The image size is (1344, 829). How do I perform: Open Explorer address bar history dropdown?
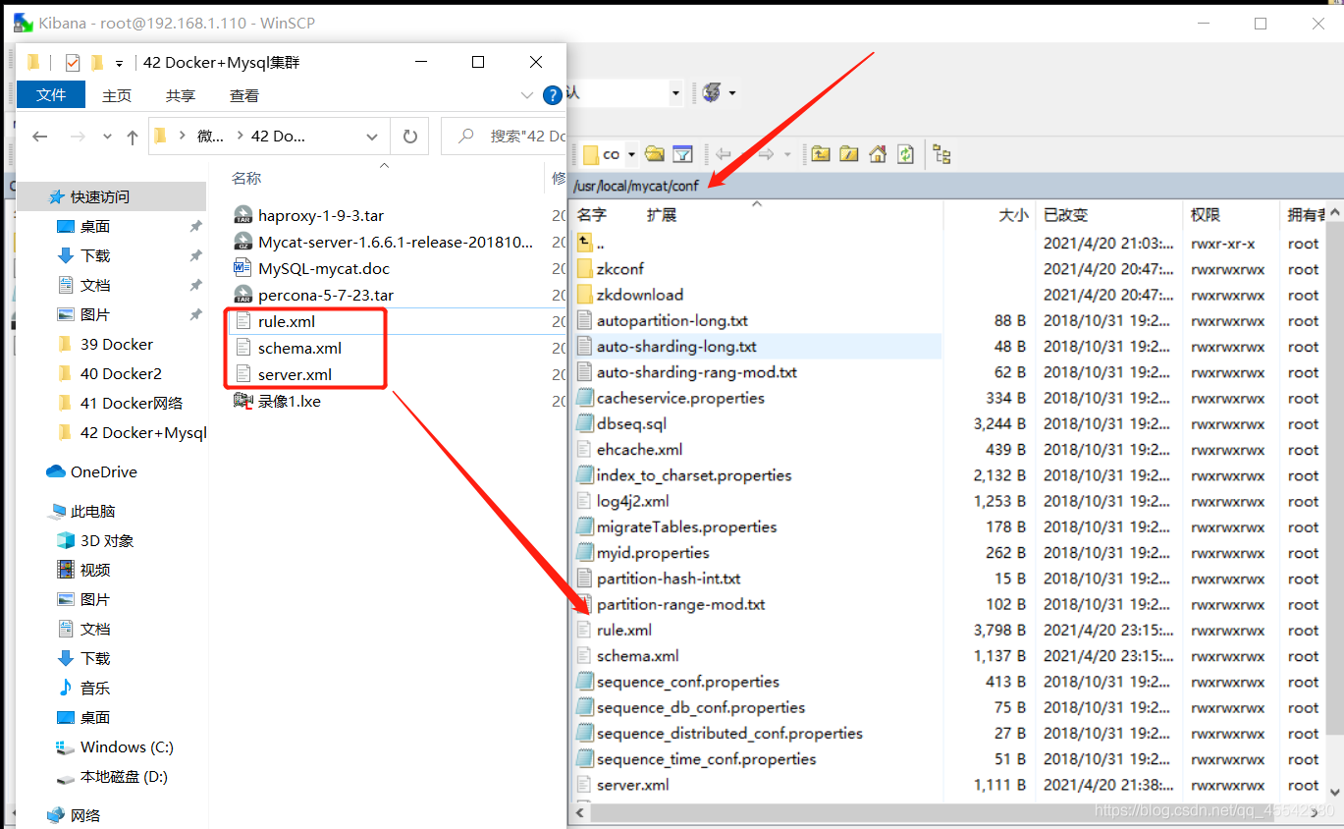pyautogui.click(x=372, y=137)
